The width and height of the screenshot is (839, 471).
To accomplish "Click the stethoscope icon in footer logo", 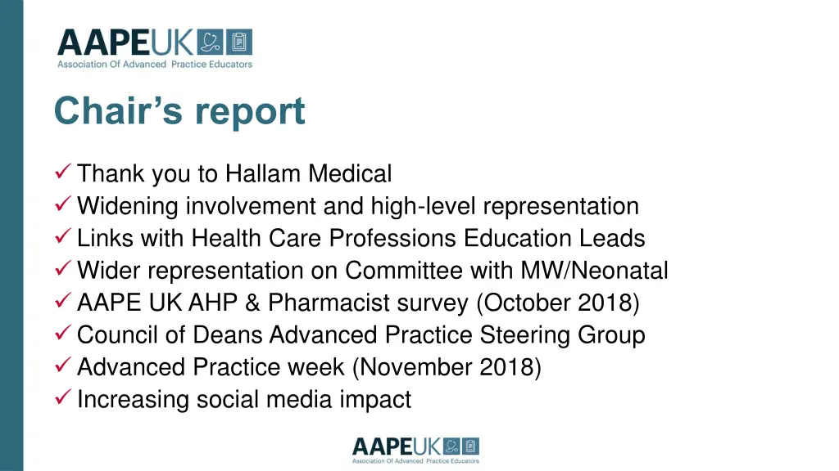I will (x=452, y=446).
